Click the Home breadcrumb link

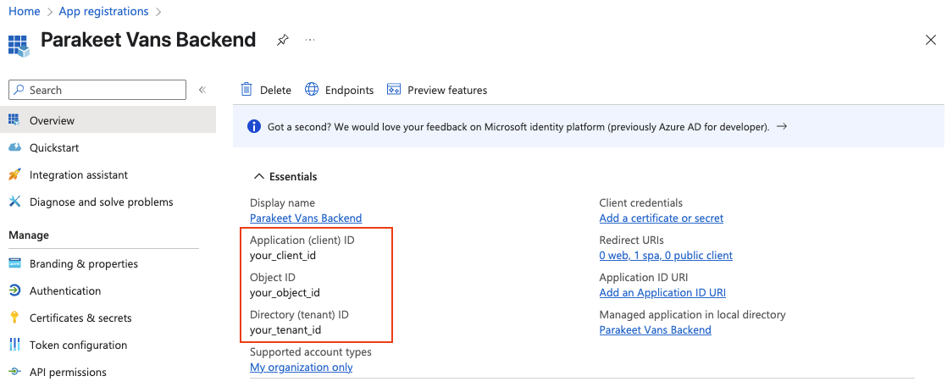point(25,12)
